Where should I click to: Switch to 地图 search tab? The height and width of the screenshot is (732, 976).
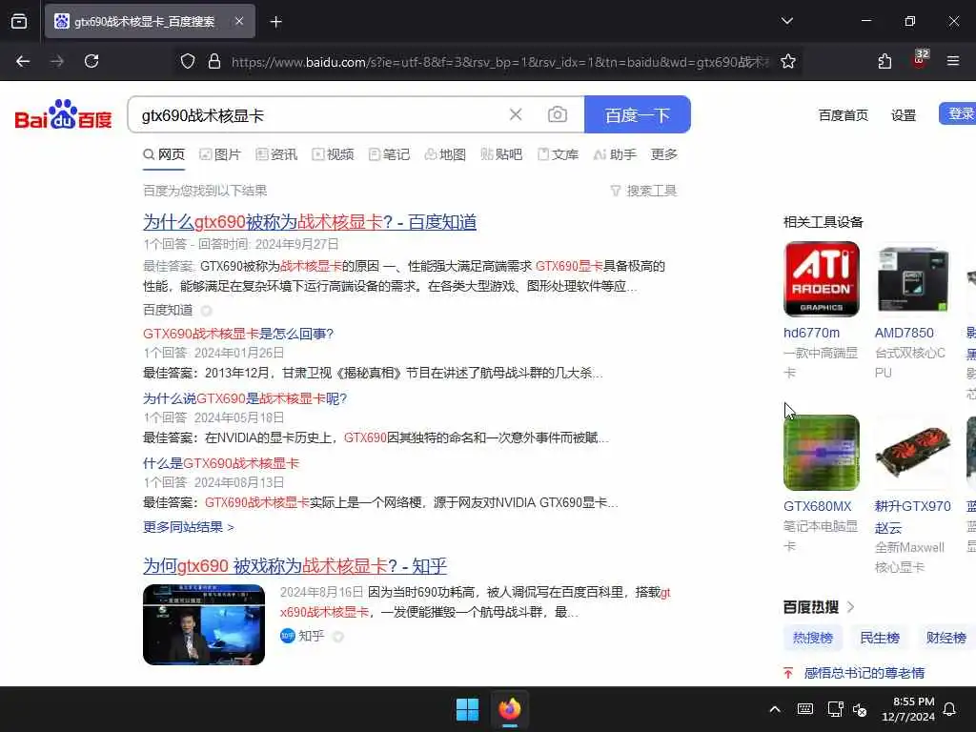click(445, 154)
